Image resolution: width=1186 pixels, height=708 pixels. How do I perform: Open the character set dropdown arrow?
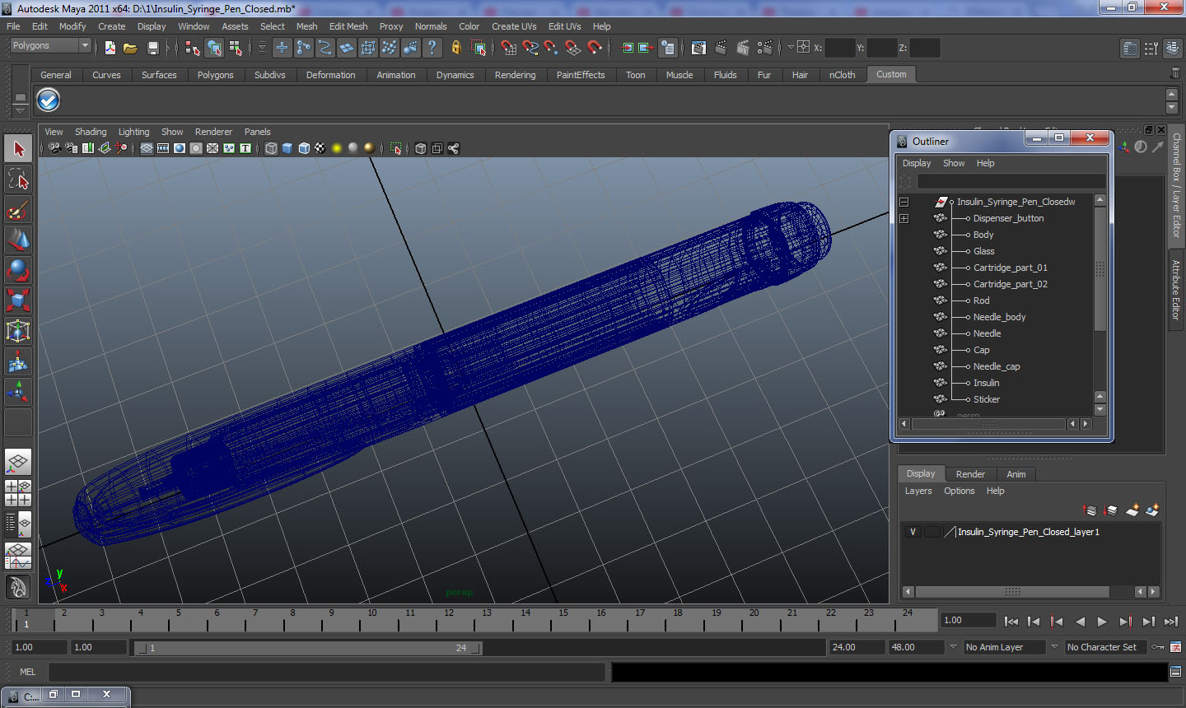pos(1054,647)
